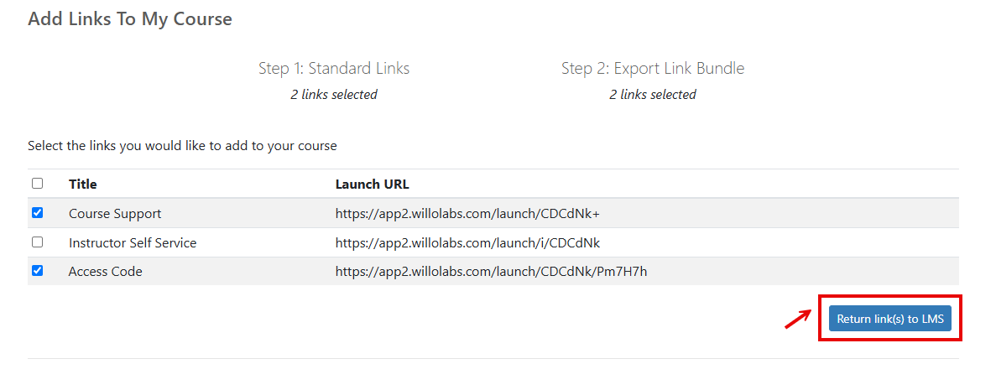Click '2 links selected' under Step 2
The height and width of the screenshot is (390, 996).
(653, 95)
